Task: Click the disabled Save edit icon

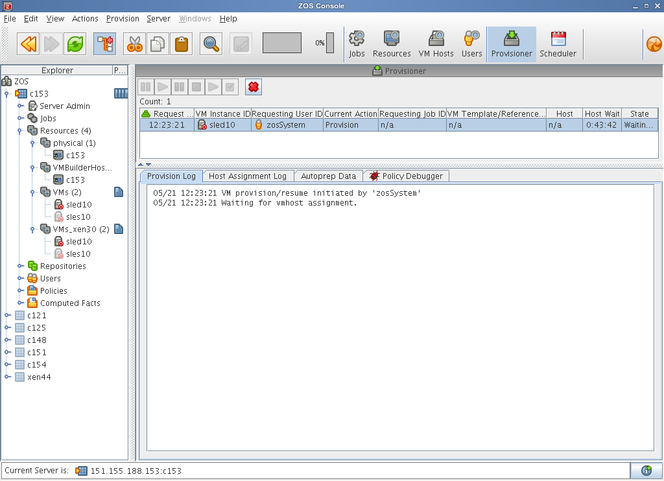Action: pos(241,44)
